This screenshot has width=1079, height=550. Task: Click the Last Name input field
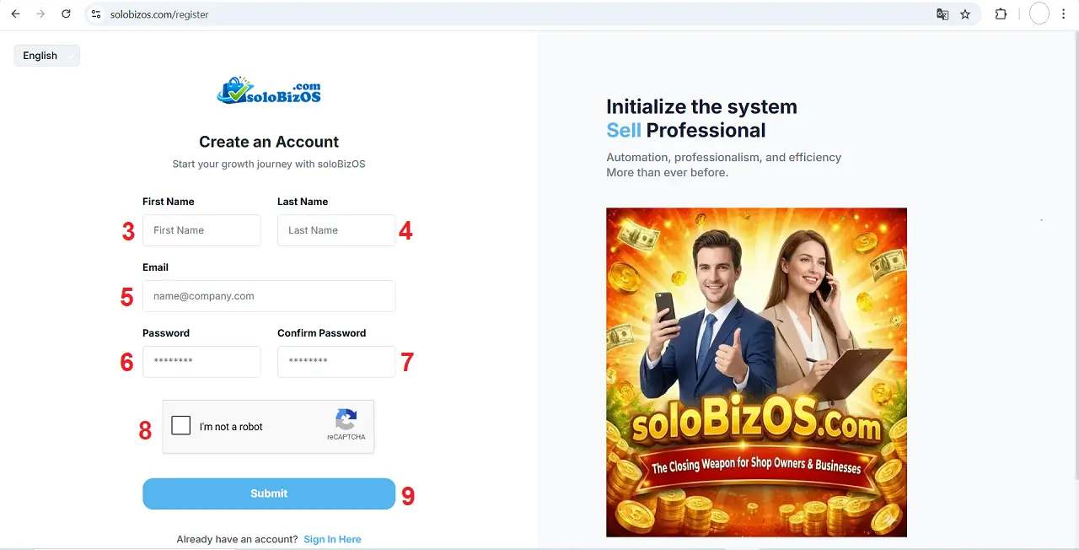click(x=336, y=230)
